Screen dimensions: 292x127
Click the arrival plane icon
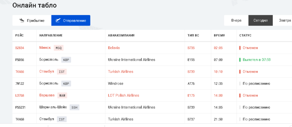tap(22, 20)
